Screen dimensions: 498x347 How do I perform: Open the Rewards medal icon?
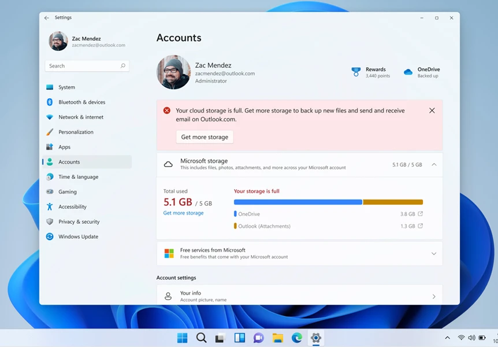pyautogui.click(x=356, y=72)
